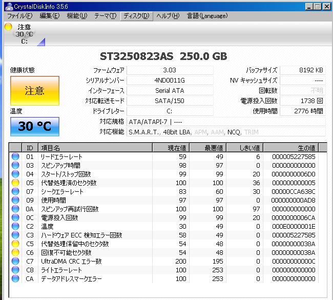Click worst value 60 in シークエラーレート row
Screen dimensions: 333x300
(219, 192)
